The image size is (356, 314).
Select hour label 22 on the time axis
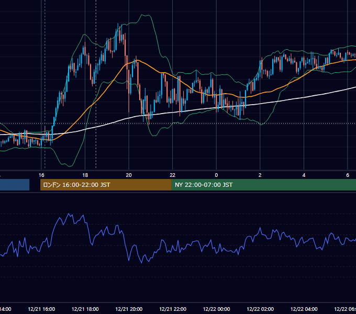point(173,175)
